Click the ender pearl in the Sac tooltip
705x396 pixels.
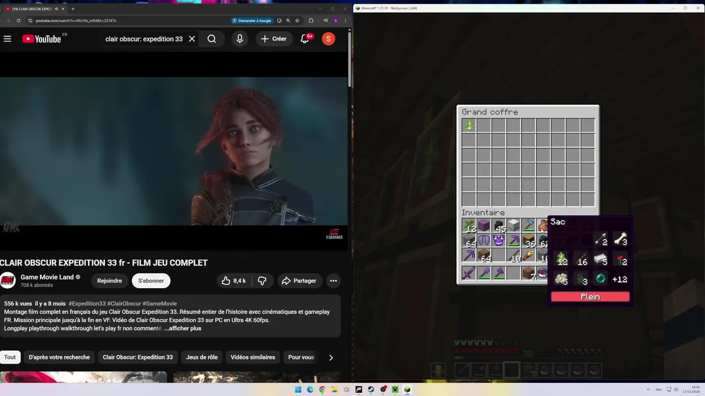coord(600,279)
